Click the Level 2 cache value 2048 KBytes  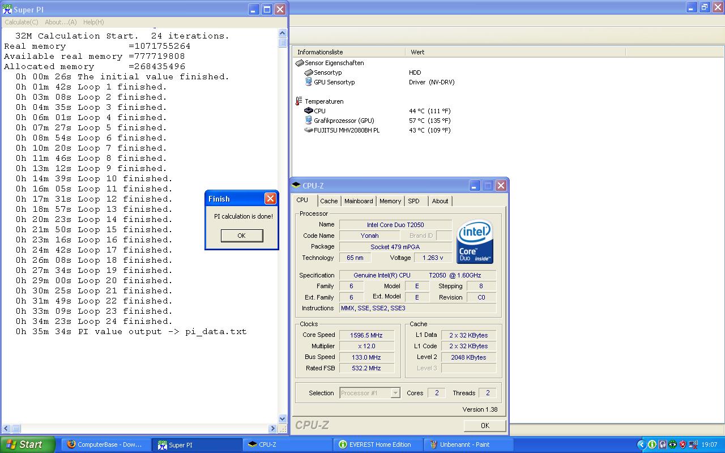coord(468,357)
